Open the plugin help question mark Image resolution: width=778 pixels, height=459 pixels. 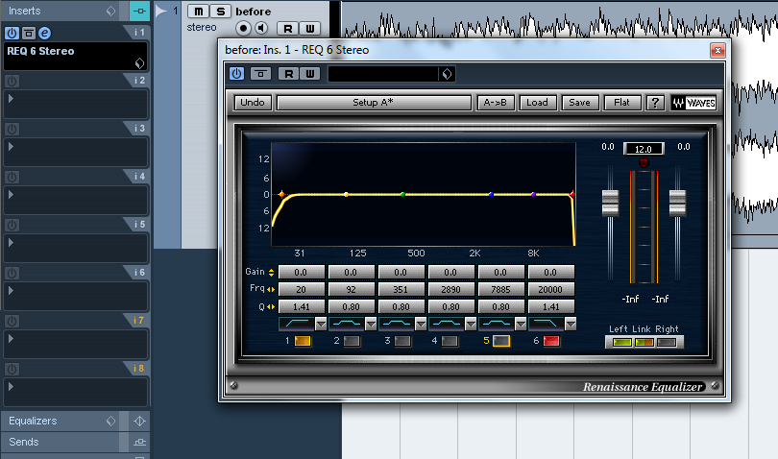[x=655, y=103]
